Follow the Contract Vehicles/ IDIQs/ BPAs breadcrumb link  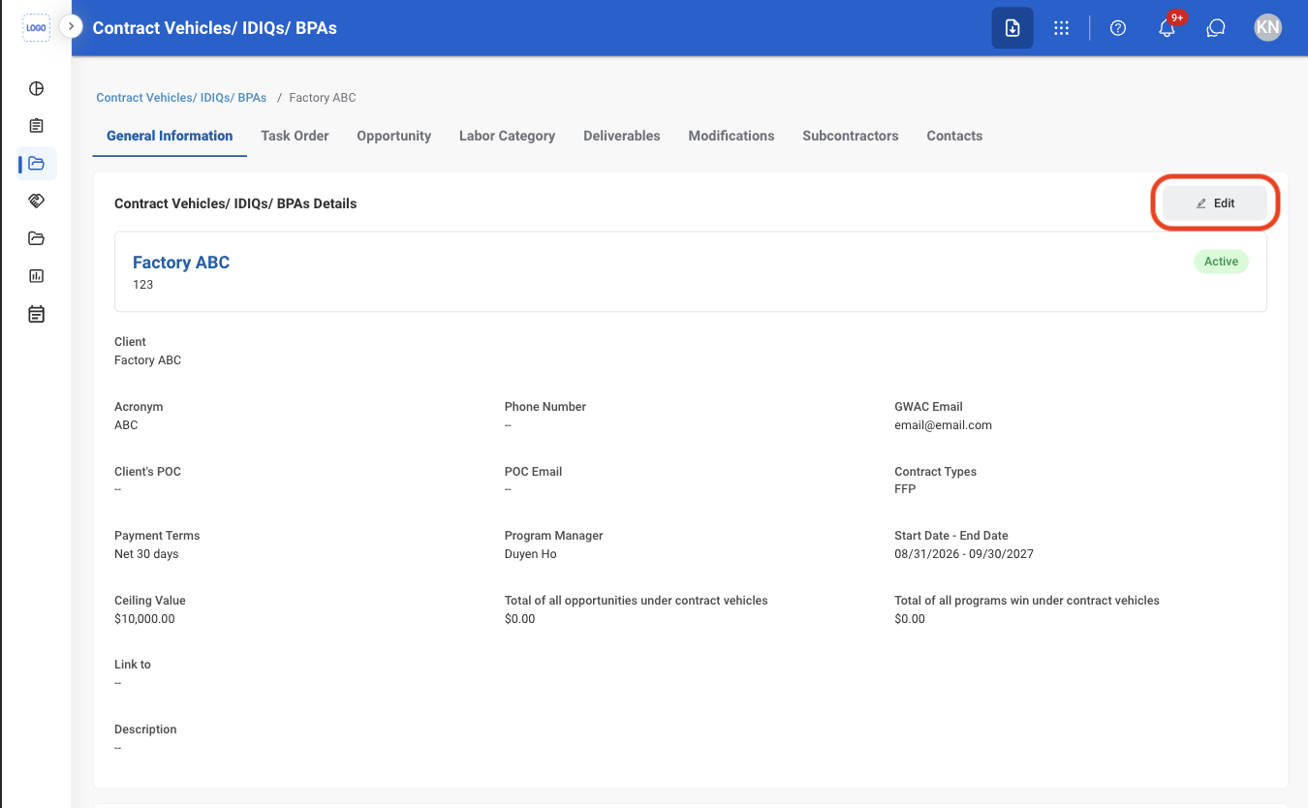tap(181, 98)
